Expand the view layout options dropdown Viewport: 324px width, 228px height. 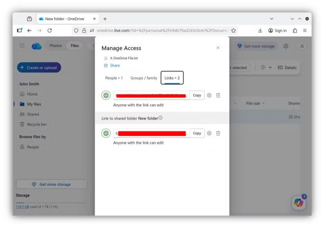click(266, 67)
